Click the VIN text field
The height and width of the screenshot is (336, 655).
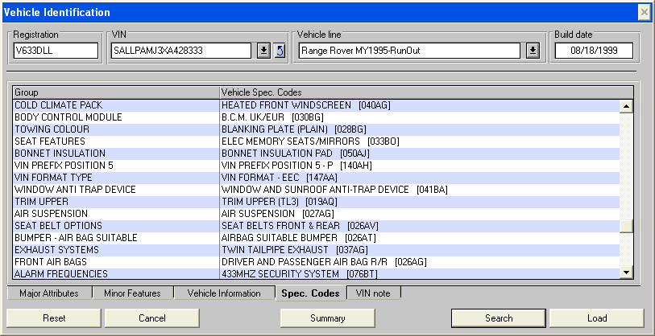tap(181, 51)
